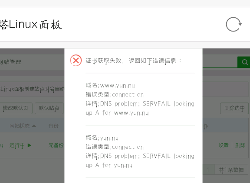
Task: Click text 域名:www.yun.nu
Action: pyautogui.click(x=110, y=86)
